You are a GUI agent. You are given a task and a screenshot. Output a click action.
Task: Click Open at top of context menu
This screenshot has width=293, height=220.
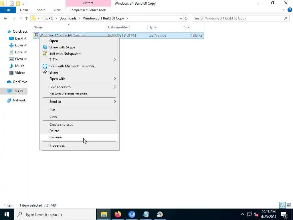(x=79, y=41)
